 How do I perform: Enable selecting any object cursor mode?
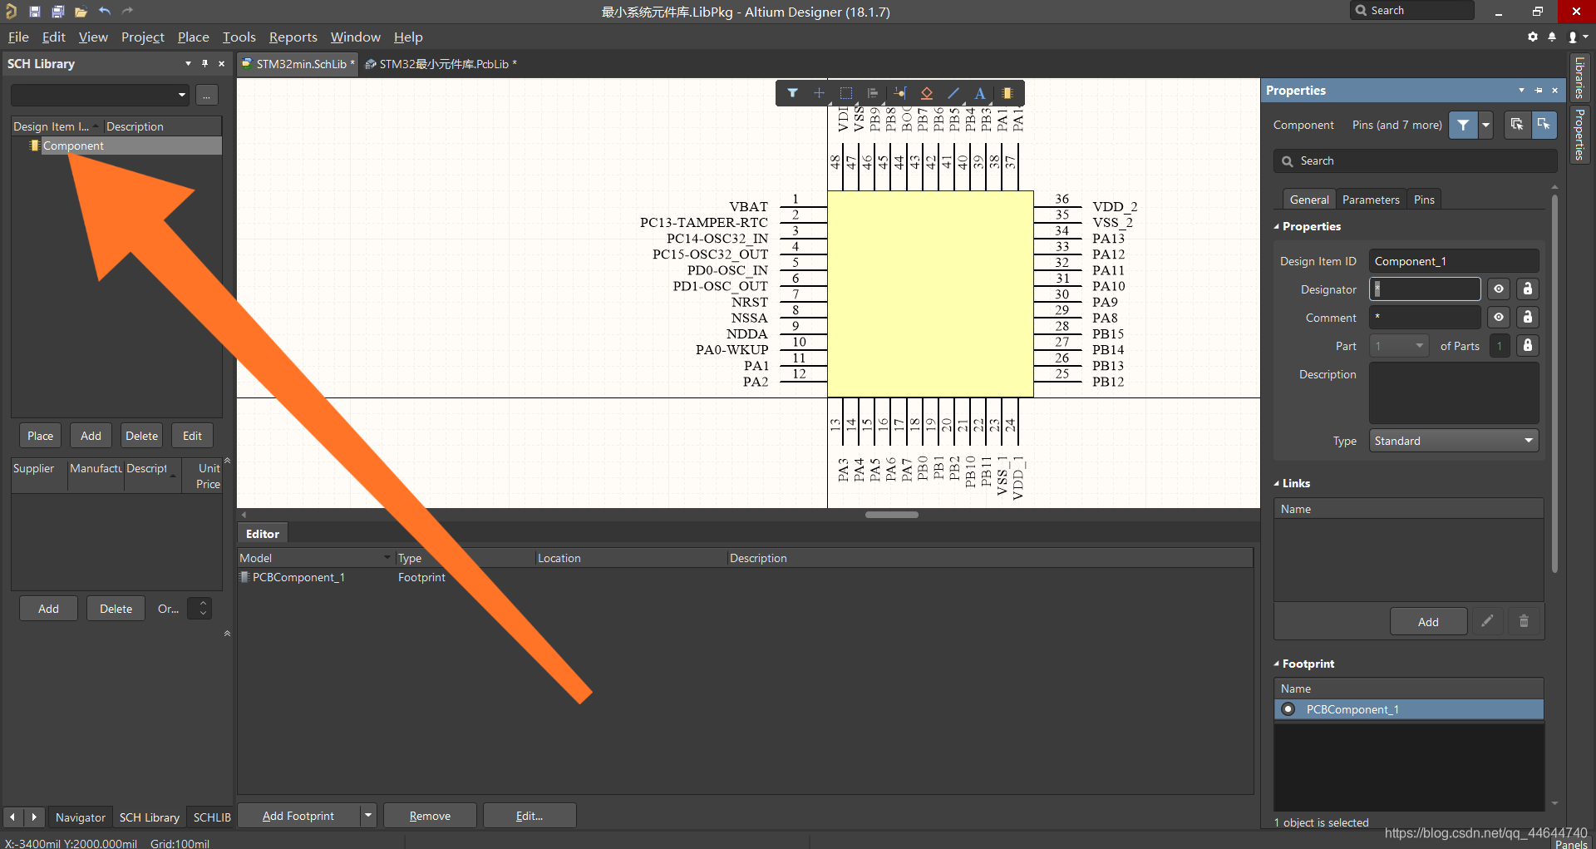tap(1517, 125)
